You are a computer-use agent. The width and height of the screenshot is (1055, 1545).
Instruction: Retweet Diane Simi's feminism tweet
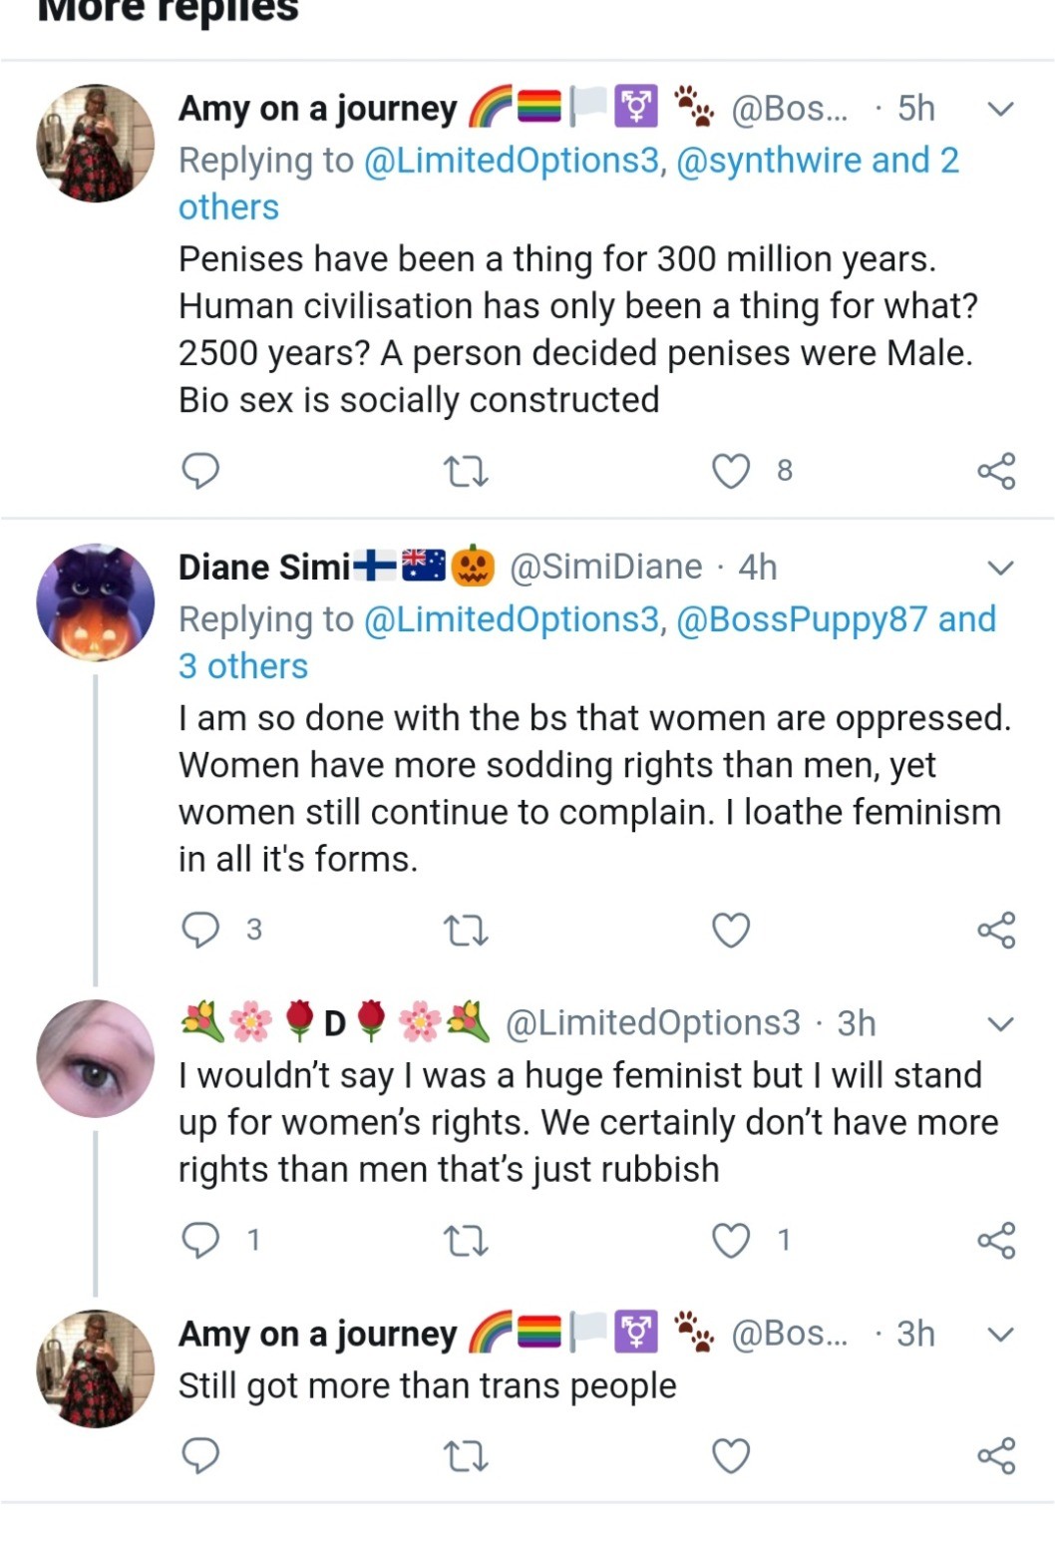(465, 931)
